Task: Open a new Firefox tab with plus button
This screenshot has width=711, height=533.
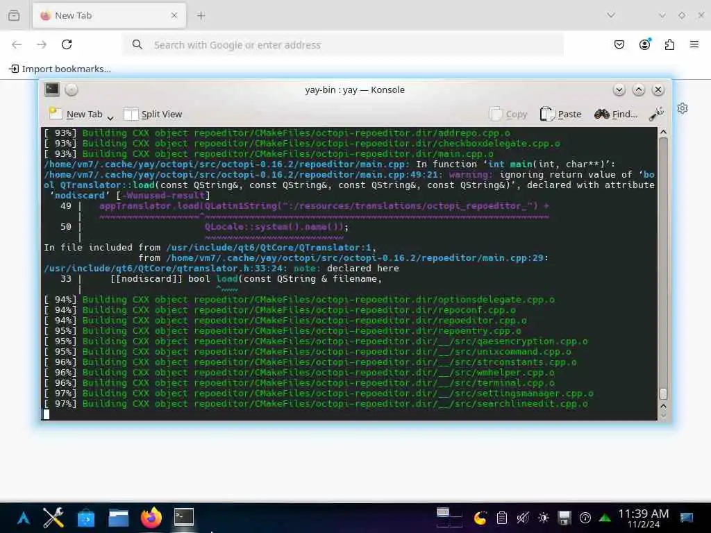Action: [x=201, y=16]
